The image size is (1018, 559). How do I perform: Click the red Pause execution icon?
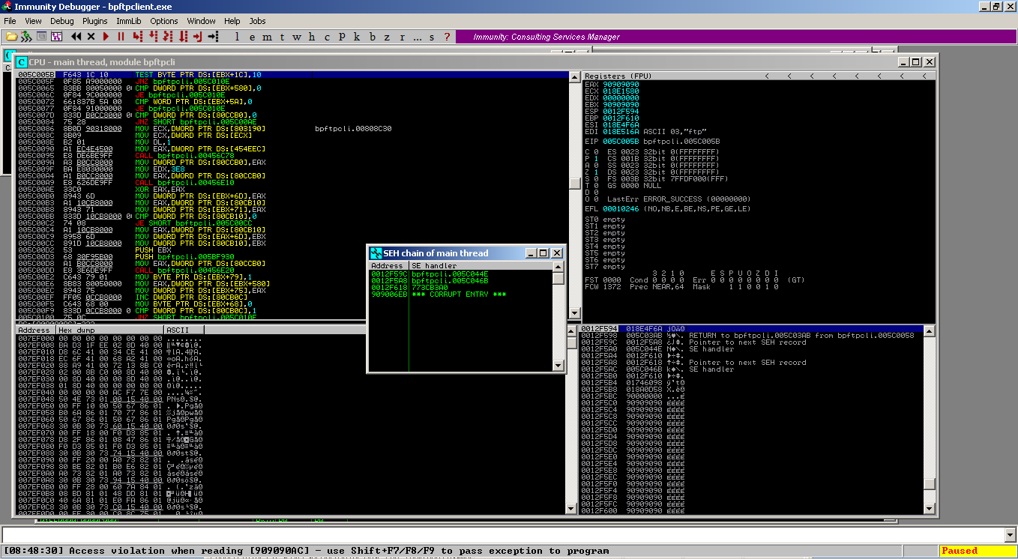click(121, 36)
